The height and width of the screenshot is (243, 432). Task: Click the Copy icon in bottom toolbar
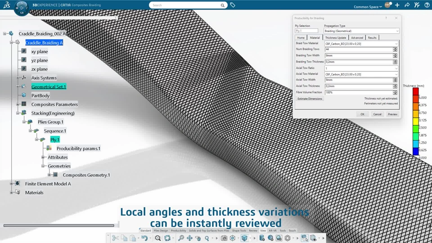click(124, 238)
